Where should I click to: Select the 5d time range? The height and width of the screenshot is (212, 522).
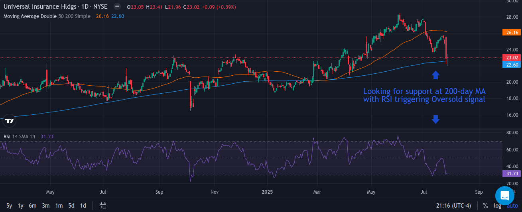(x=71, y=206)
